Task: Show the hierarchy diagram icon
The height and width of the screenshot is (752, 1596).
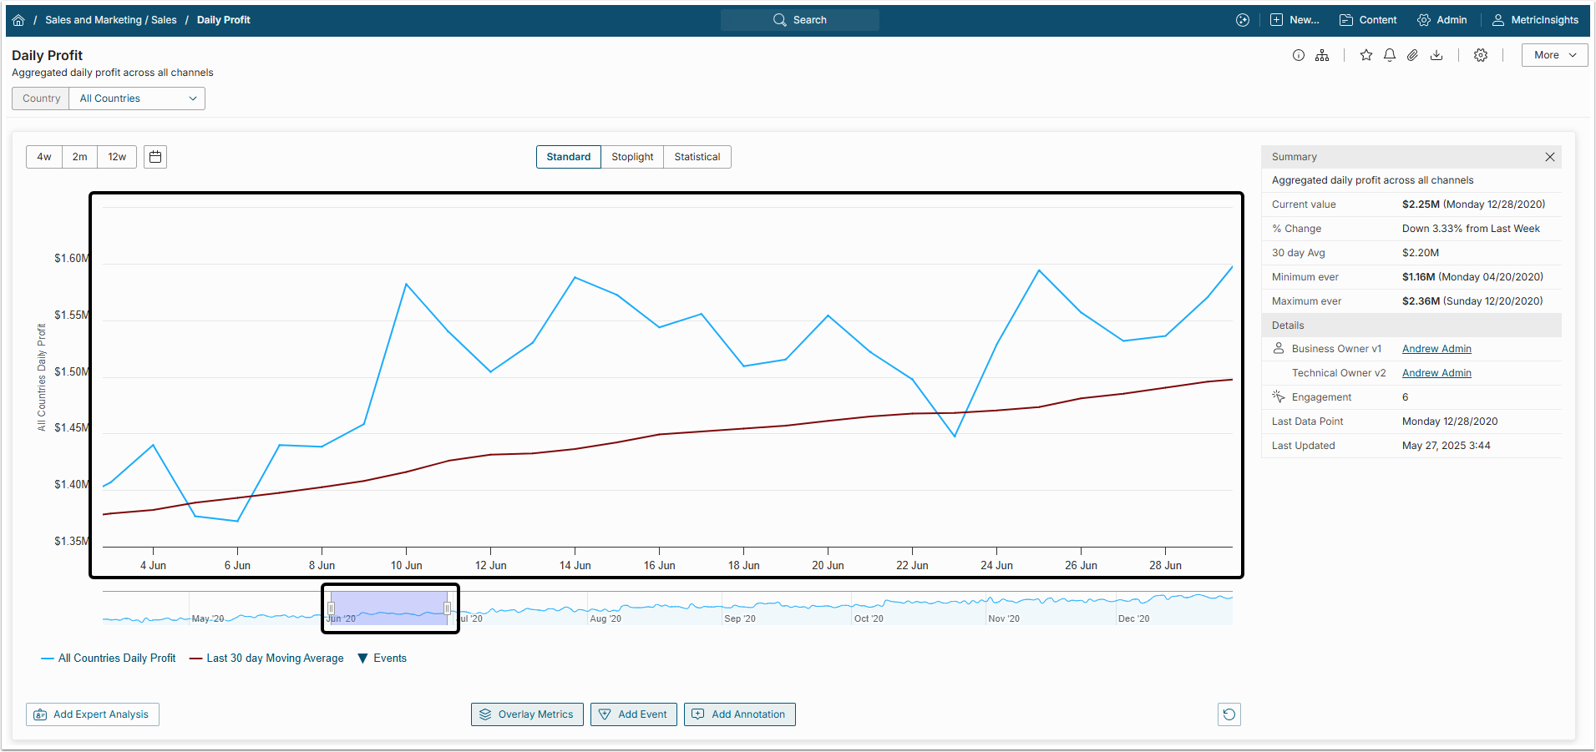Action: coord(1322,55)
